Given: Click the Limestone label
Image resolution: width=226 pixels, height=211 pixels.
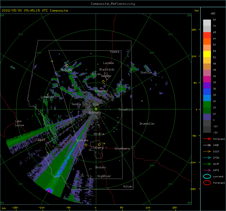Looking at the screenshot, I should 47,97.
